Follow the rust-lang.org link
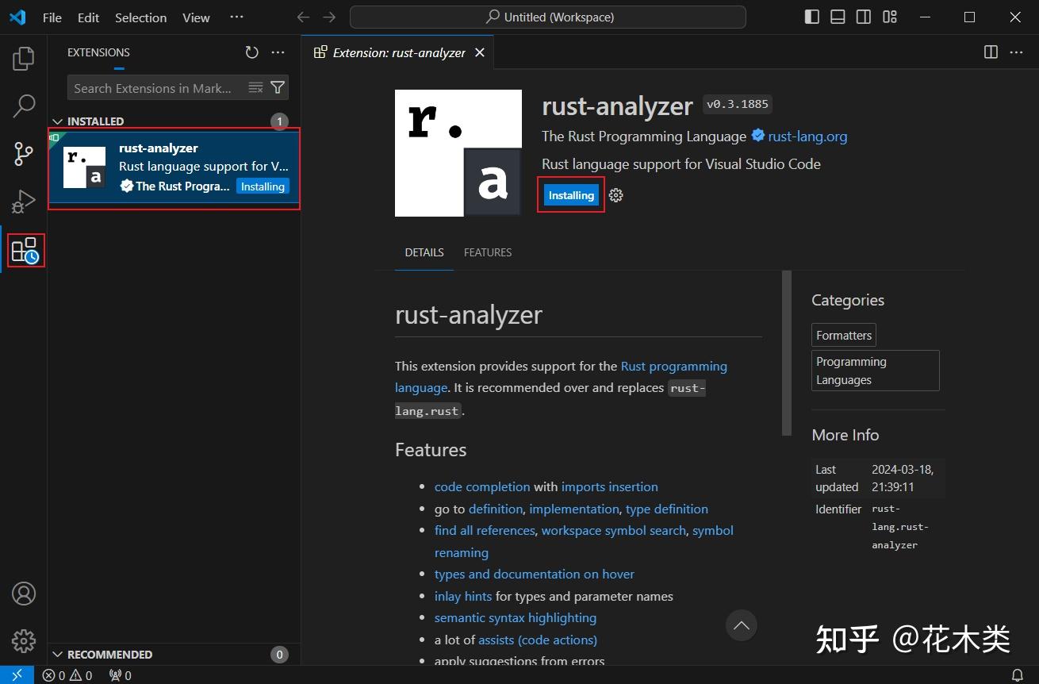Viewport: 1039px width, 684px height. tap(807, 136)
